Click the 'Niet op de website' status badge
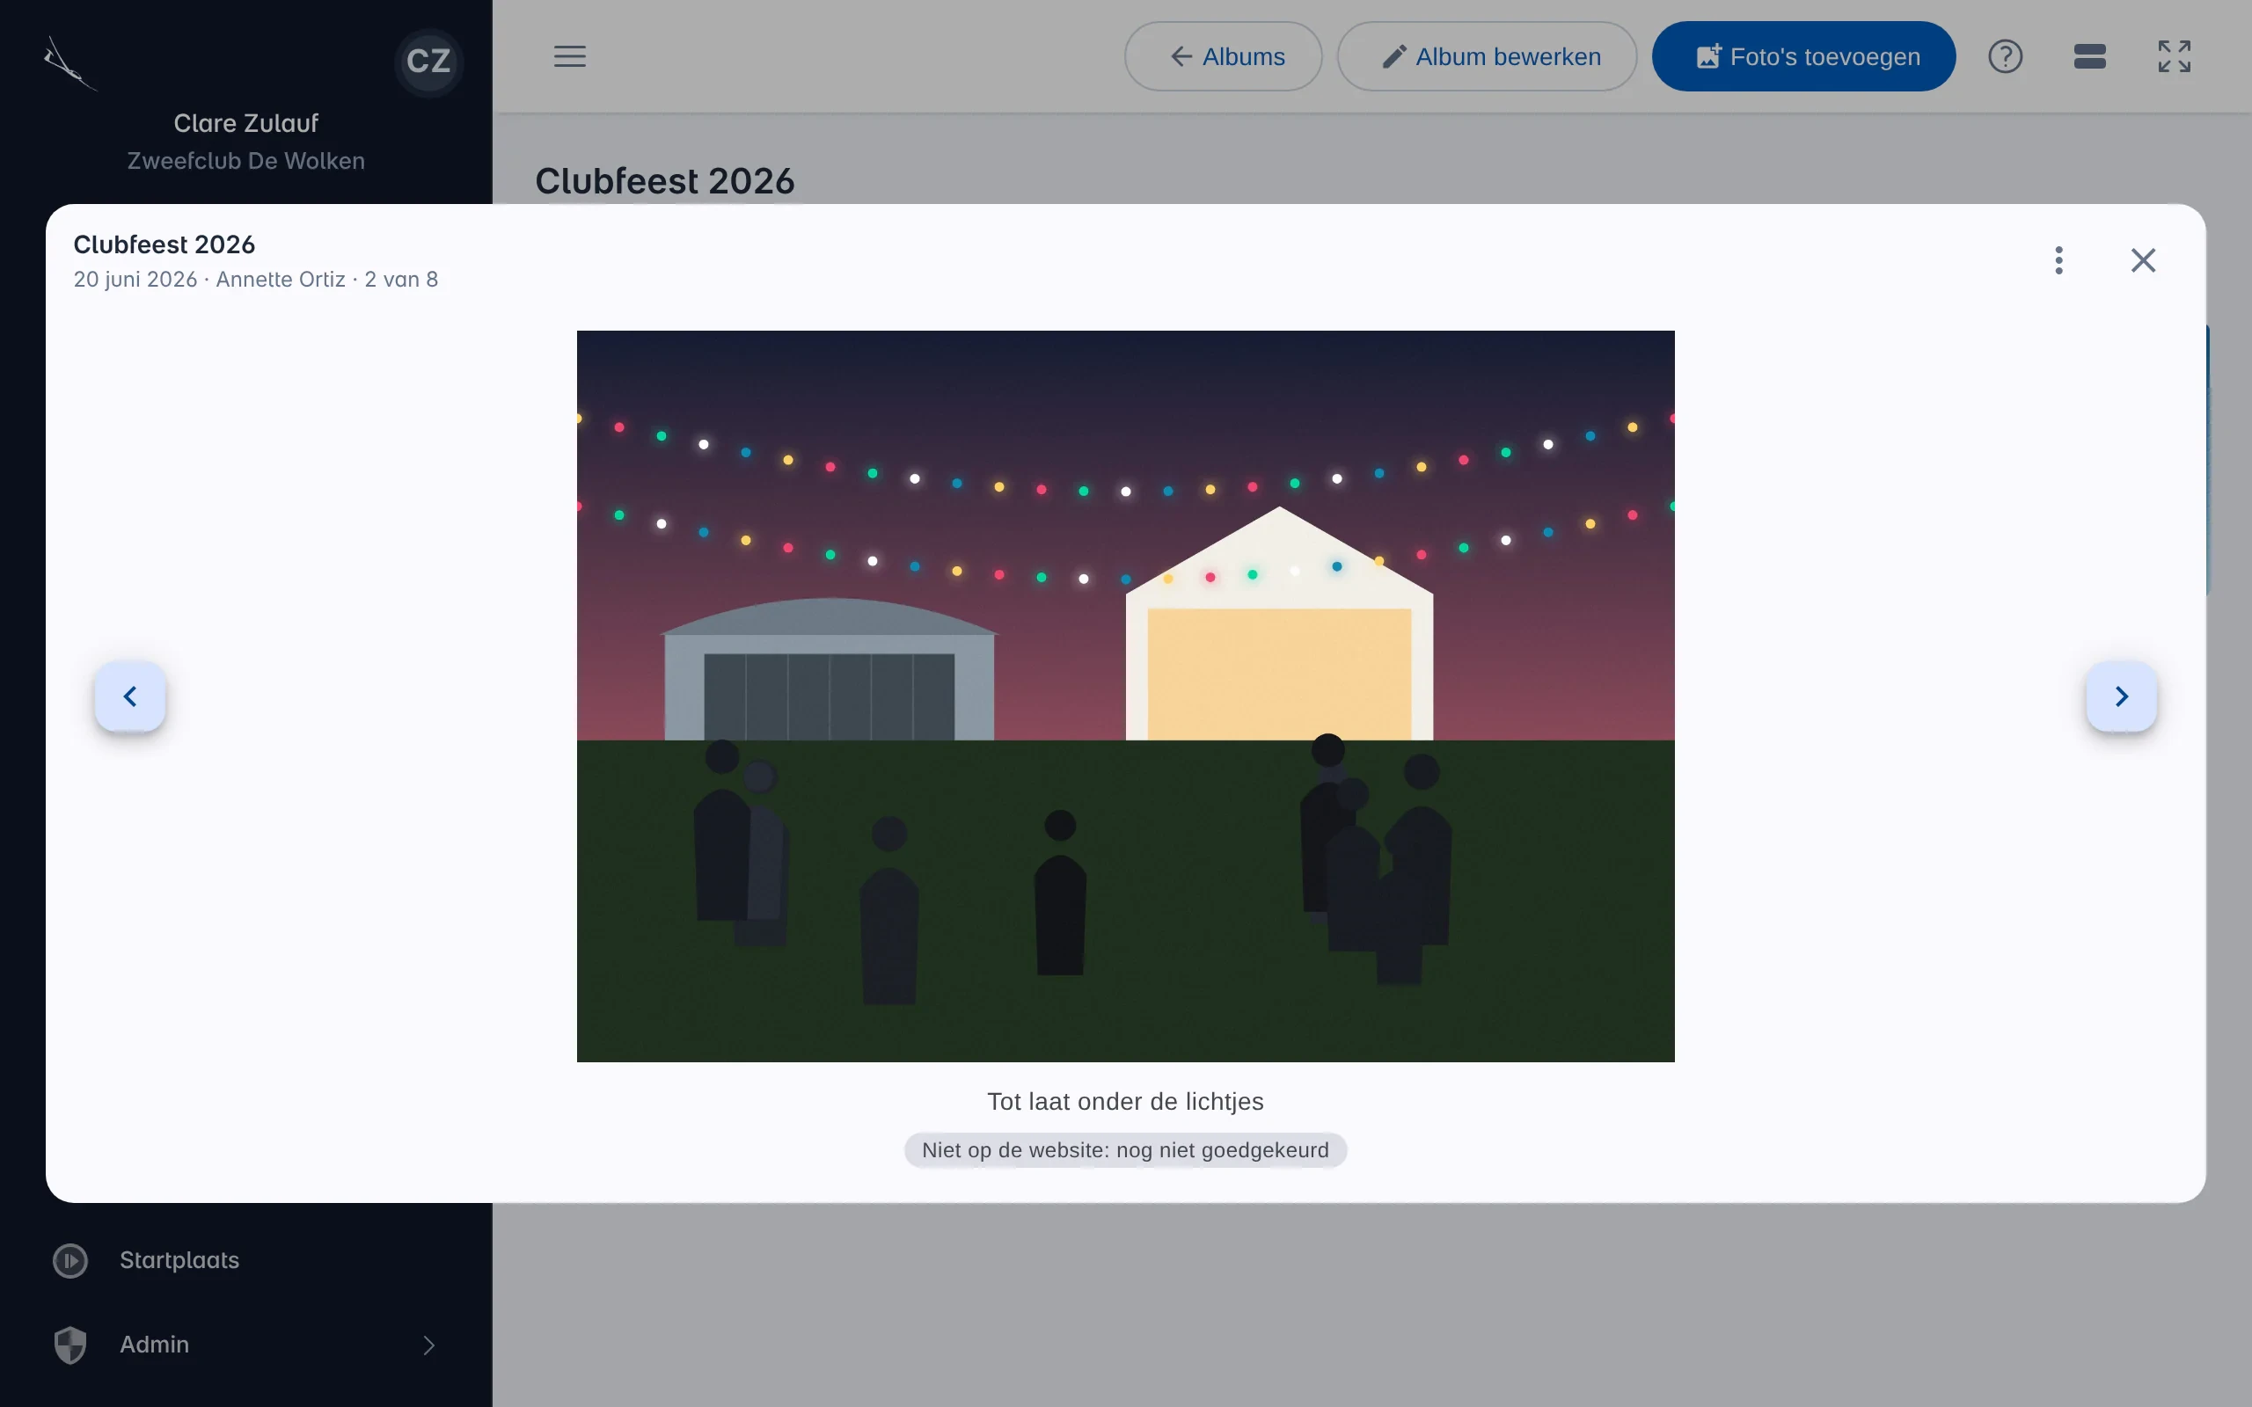This screenshot has width=2252, height=1407. click(1125, 1150)
